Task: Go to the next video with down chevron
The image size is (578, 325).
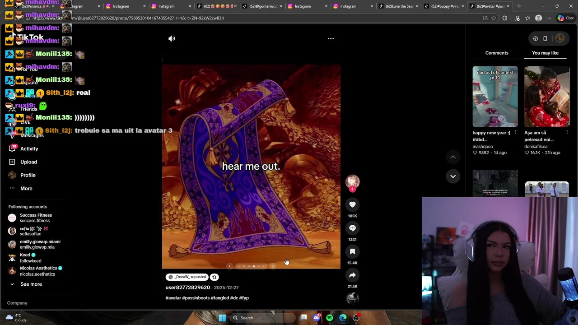Action: pyautogui.click(x=453, y=176)
